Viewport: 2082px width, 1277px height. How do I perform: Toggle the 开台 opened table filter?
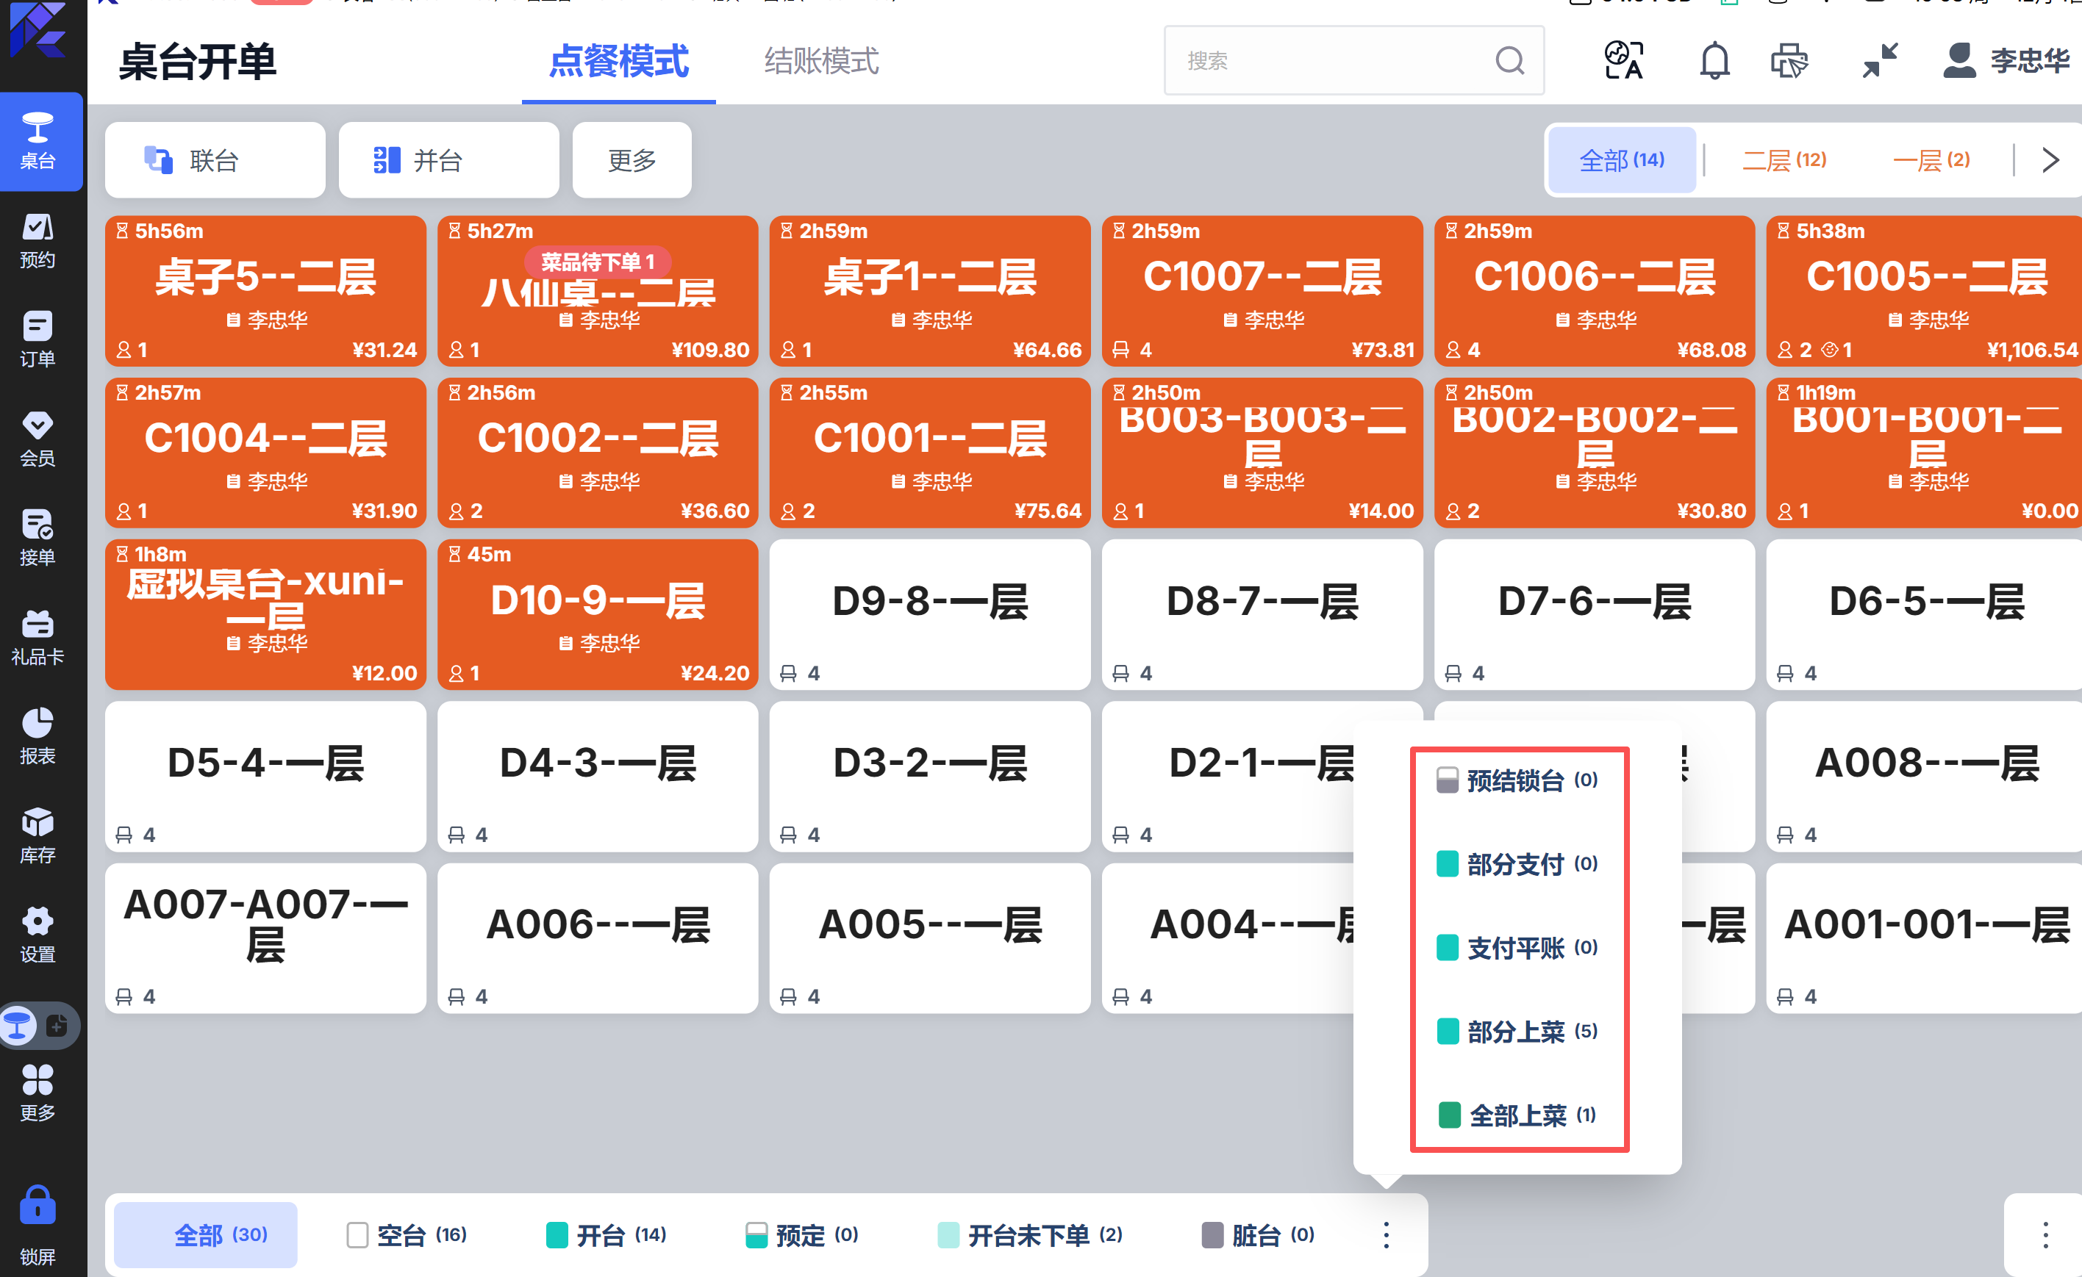(x=605, y=1235)
